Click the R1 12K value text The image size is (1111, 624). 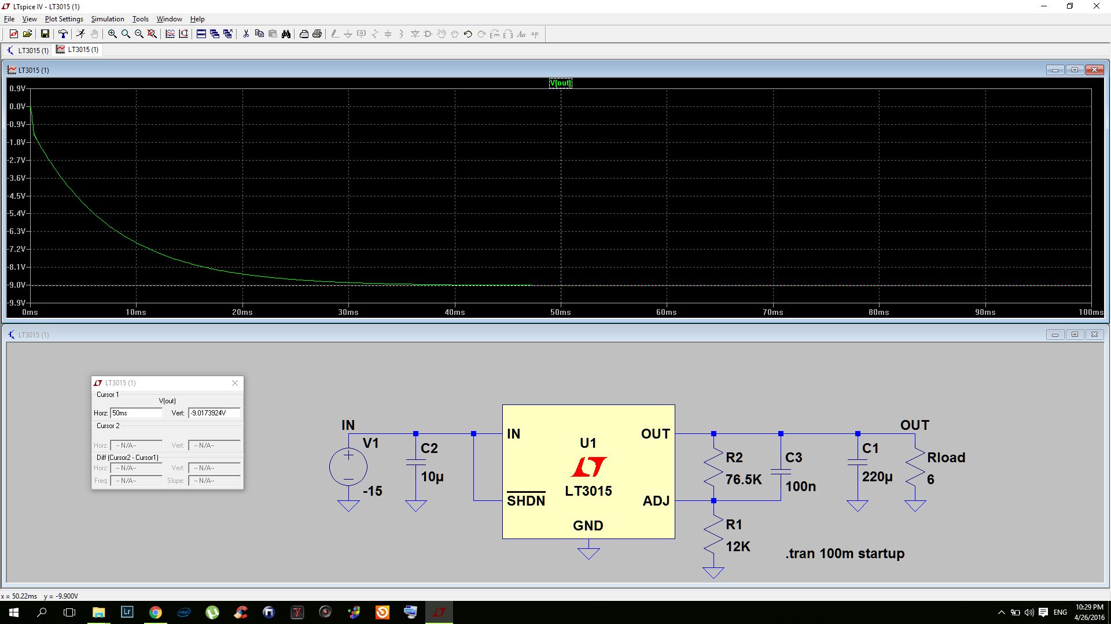tap(738, 547)
